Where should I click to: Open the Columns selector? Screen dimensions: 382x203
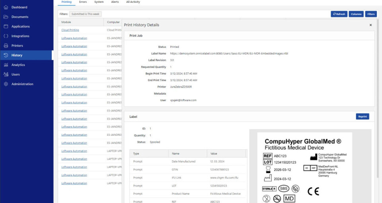tap(356, 14)
